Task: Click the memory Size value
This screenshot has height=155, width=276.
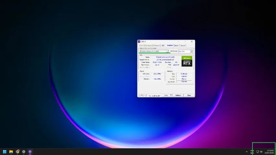Action: (184, 74)
